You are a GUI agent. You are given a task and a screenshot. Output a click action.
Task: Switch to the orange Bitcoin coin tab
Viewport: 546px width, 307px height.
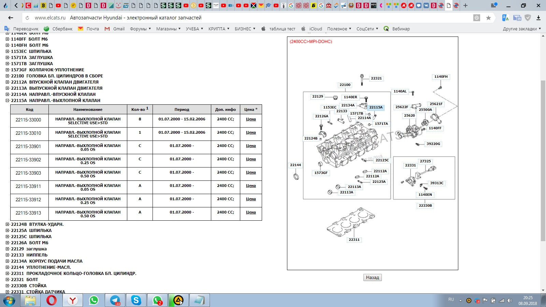click(x=193, y=5)
